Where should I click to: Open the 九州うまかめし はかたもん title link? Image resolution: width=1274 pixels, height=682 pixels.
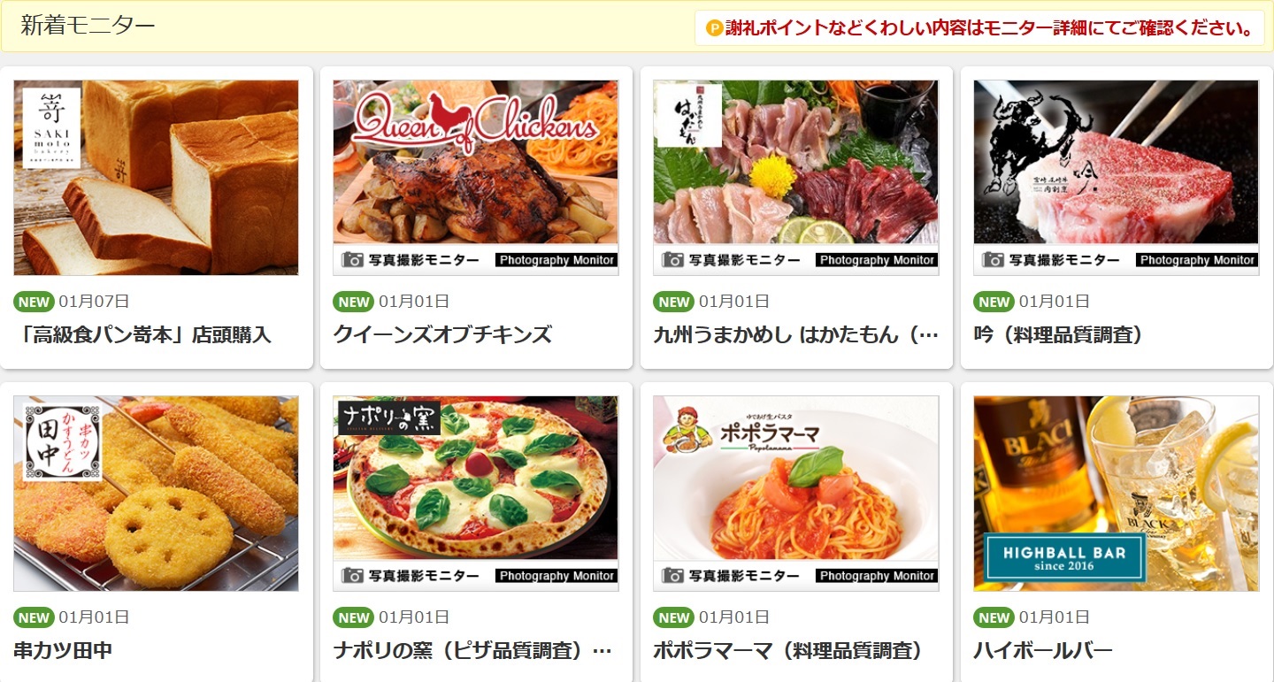795,335
